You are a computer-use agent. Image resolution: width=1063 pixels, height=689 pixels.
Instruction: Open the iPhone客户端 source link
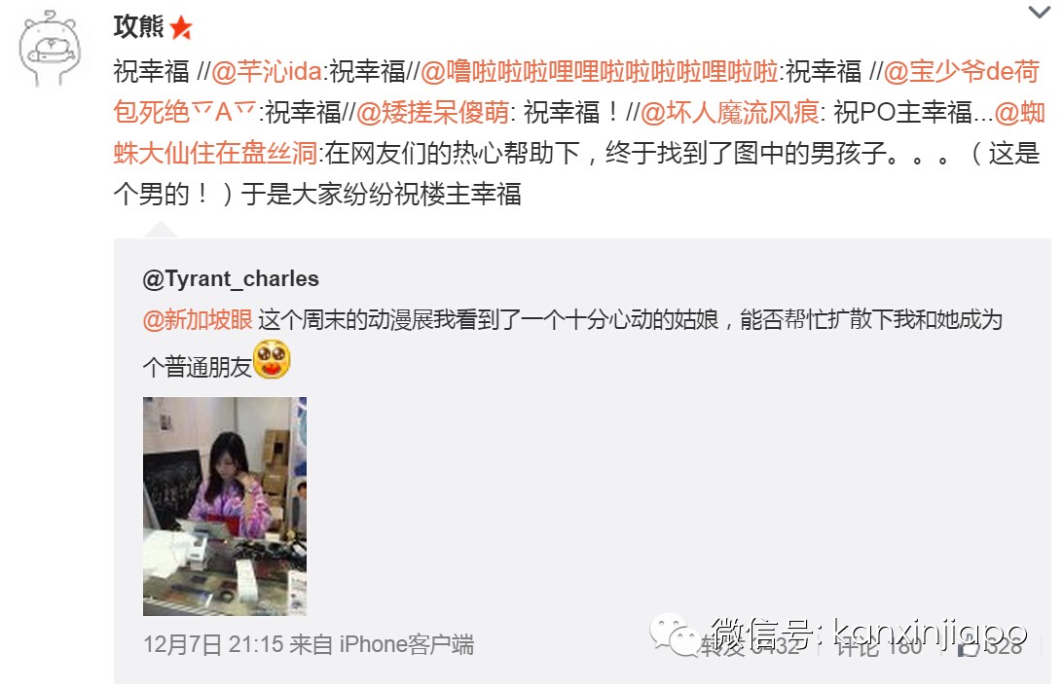point(406,644)
